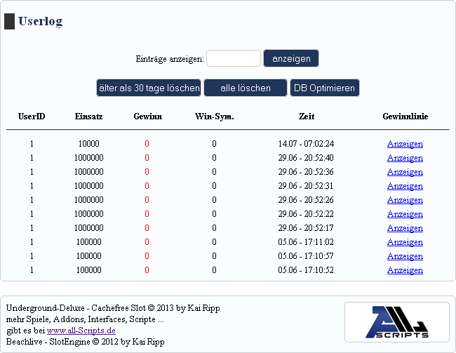456x353 pixels.
Task: Click Einsatz 1000000 in the 20:52:40 row
Action: tap(88, 158)
